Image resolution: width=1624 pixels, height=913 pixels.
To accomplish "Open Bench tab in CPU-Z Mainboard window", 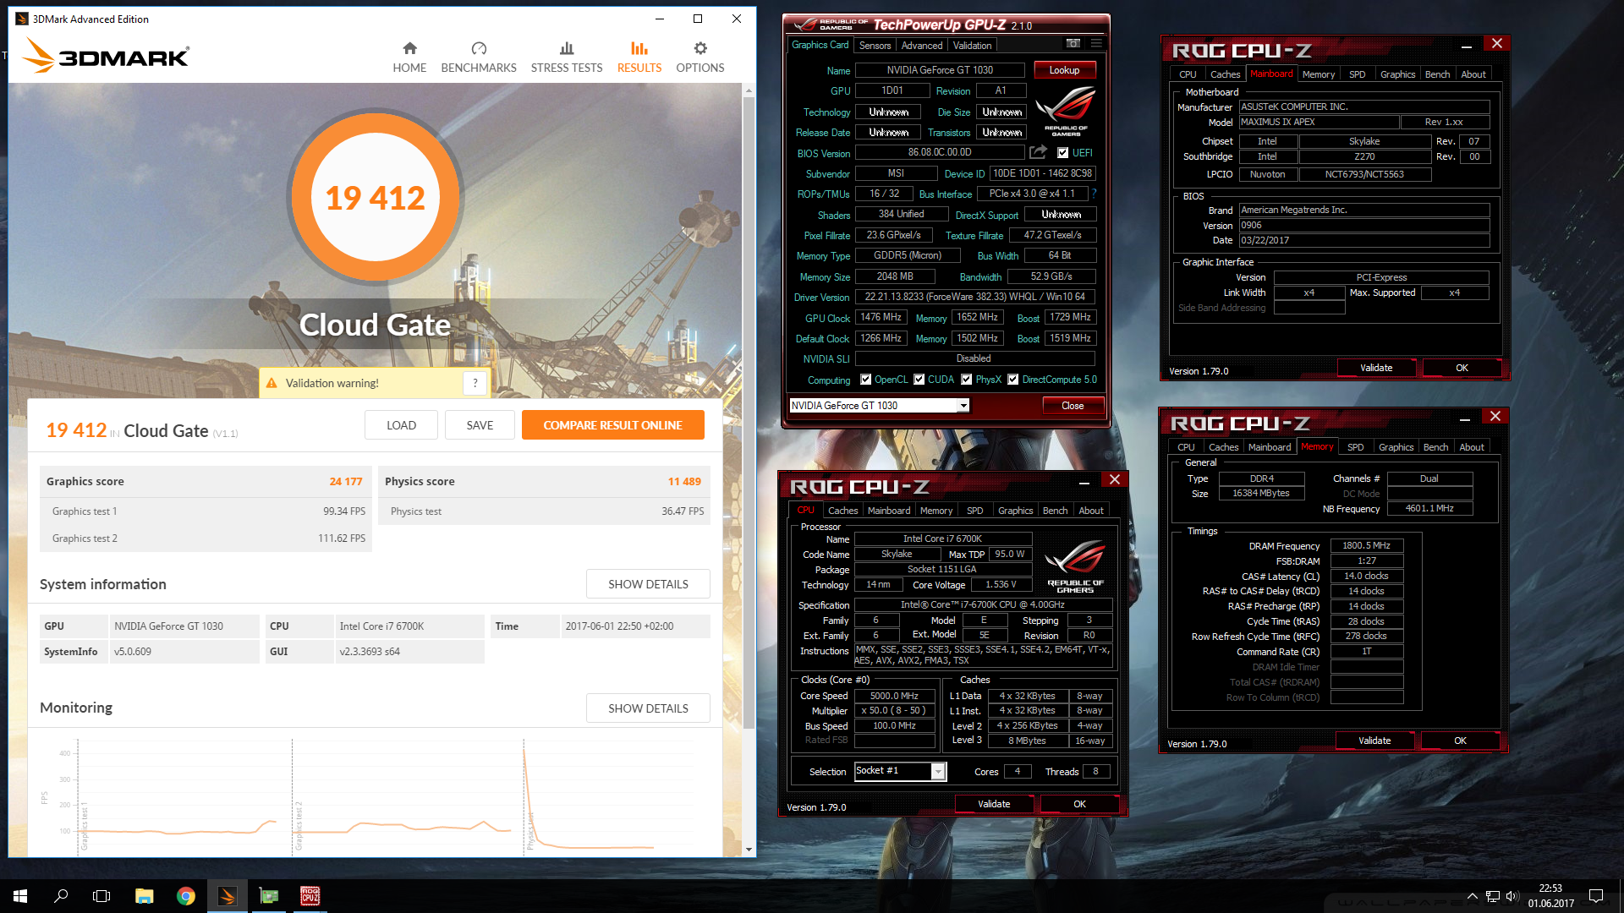I will 1437,74.
